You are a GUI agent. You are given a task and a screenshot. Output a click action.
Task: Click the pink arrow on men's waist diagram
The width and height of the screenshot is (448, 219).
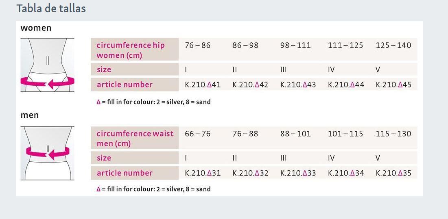coord(48,154)
